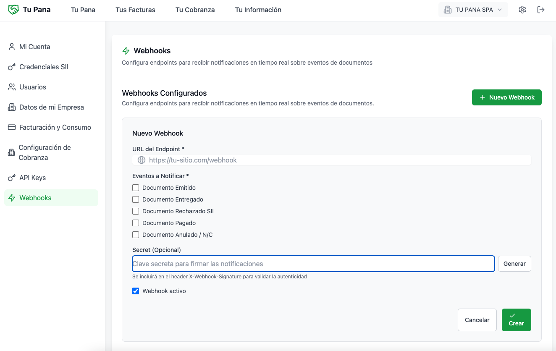Screen dimensions: 556x351
Task: Click the Credenciales SII key icon
Action: [11, 67]
